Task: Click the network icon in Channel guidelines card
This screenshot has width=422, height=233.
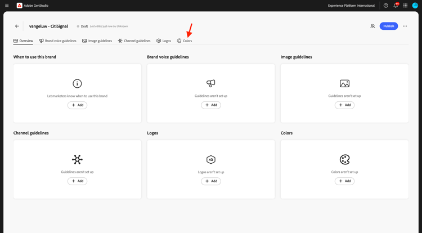Action: point(77,159)
